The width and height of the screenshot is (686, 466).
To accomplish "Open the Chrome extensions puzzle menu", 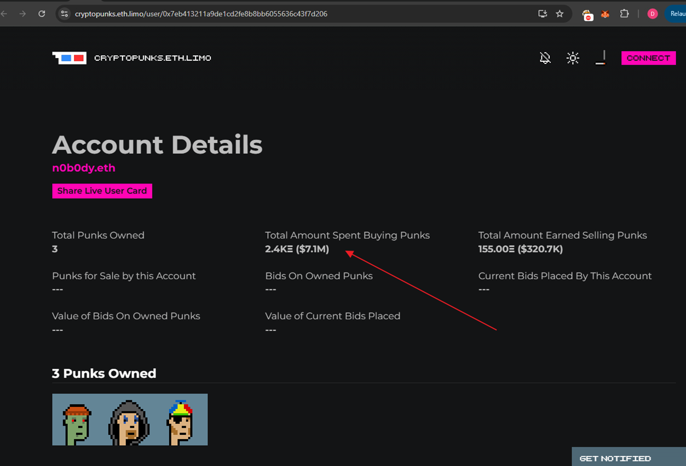I will [x=624, y=14].
